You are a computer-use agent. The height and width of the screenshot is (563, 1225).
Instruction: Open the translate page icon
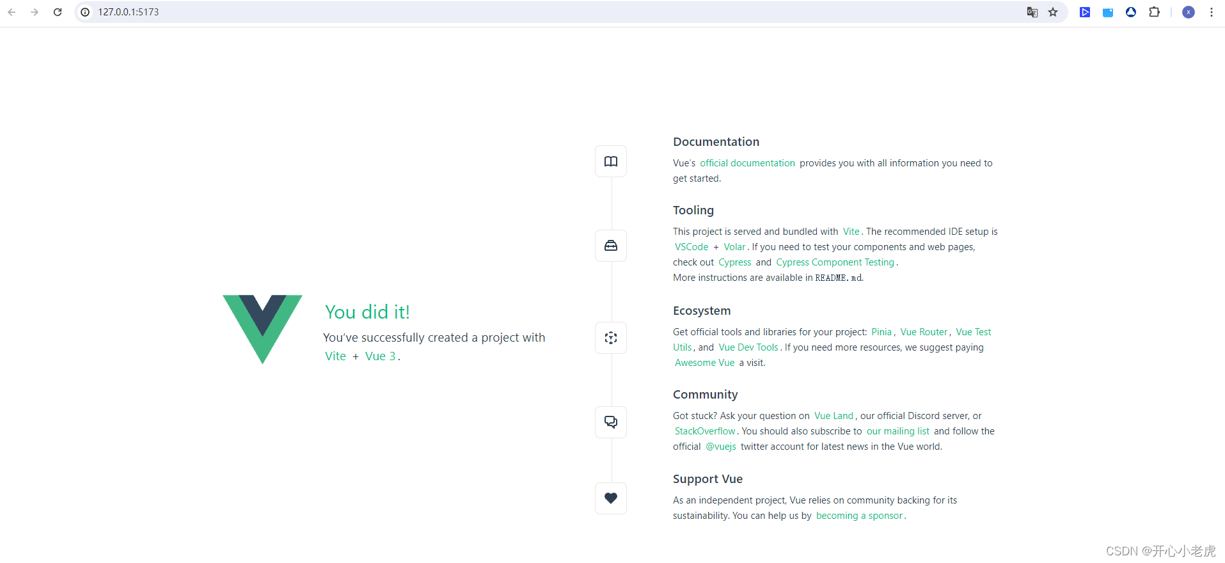click(1032, 12)
